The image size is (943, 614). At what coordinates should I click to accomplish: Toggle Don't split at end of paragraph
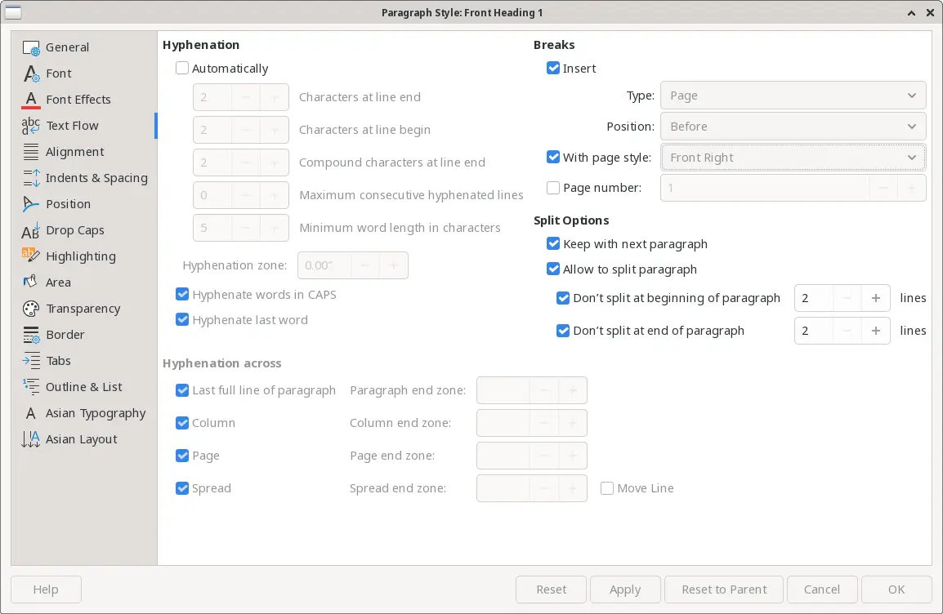563,331
